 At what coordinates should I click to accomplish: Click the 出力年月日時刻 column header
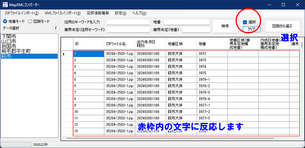click(x=151, y=44)
